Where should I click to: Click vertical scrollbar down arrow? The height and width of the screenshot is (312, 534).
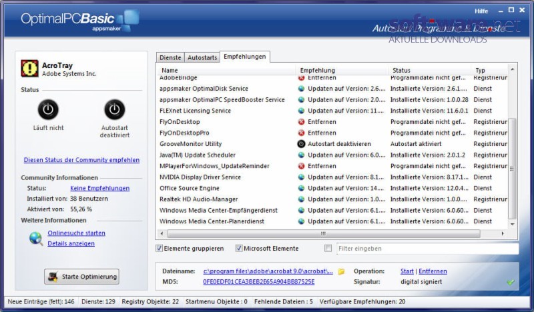click(512, 224)
